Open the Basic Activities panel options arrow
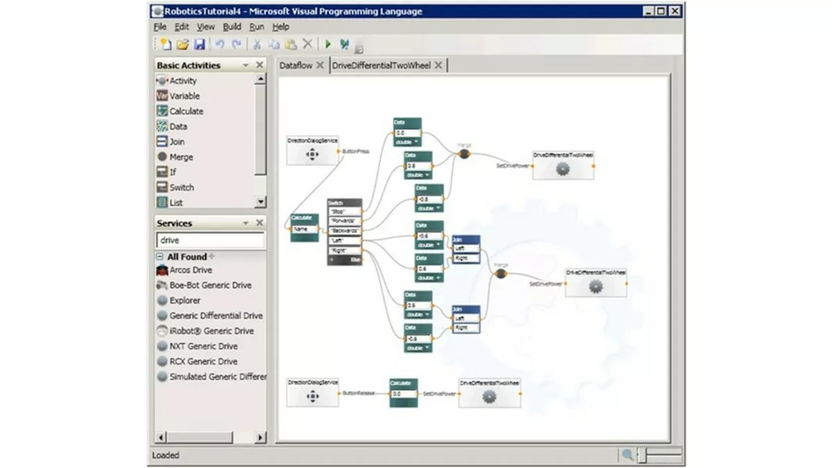Screen dimensions: 832x468 [x=246, y=64]
